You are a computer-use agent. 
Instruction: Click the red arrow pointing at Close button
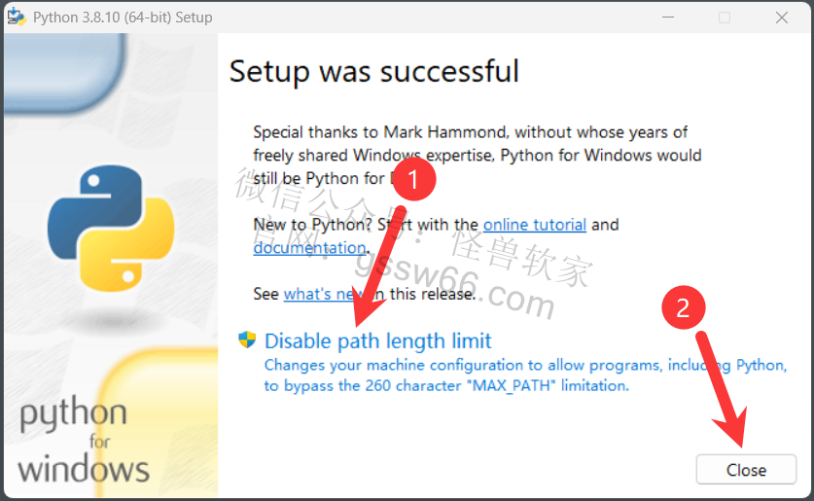click(721, 389)
